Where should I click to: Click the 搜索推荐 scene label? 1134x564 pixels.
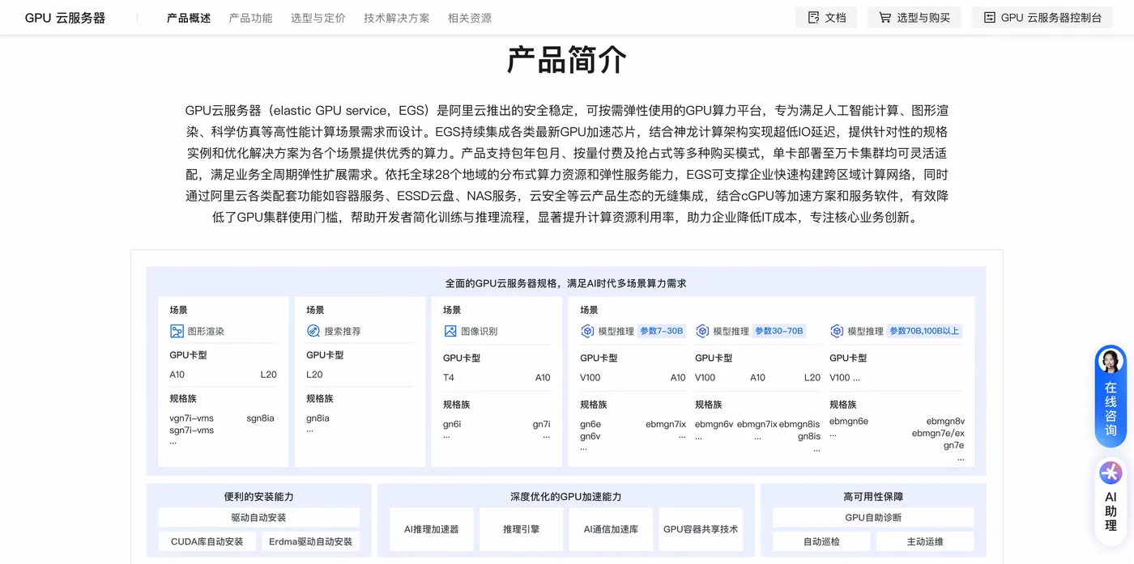click(343, 331)
